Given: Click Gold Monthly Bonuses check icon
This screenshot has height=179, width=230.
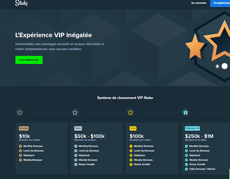Looking at the screenshot, I should click(131, 146).
